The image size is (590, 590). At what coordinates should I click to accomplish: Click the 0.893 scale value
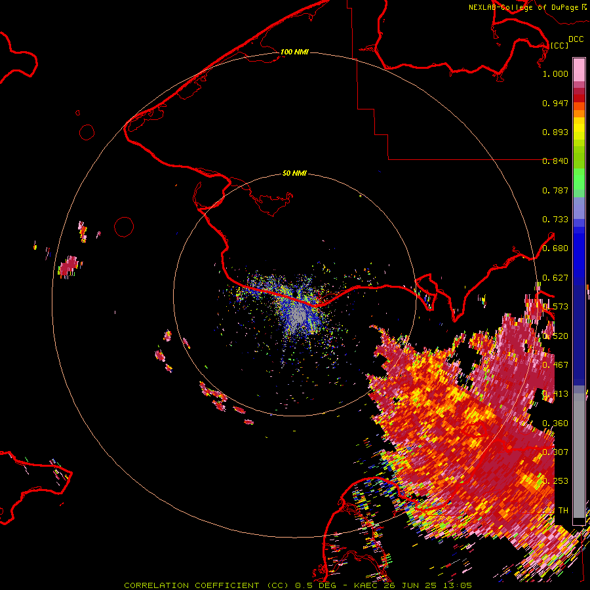pos(555,132)
